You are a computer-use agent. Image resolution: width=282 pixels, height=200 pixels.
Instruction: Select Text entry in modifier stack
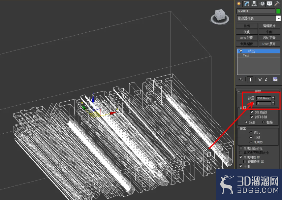pos(259,55)
